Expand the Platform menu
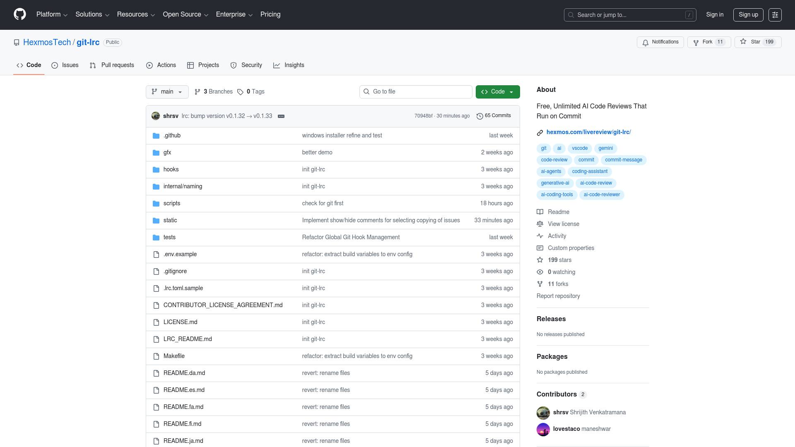This screenshot has height=447, width=795. click(x=52, y=14)
